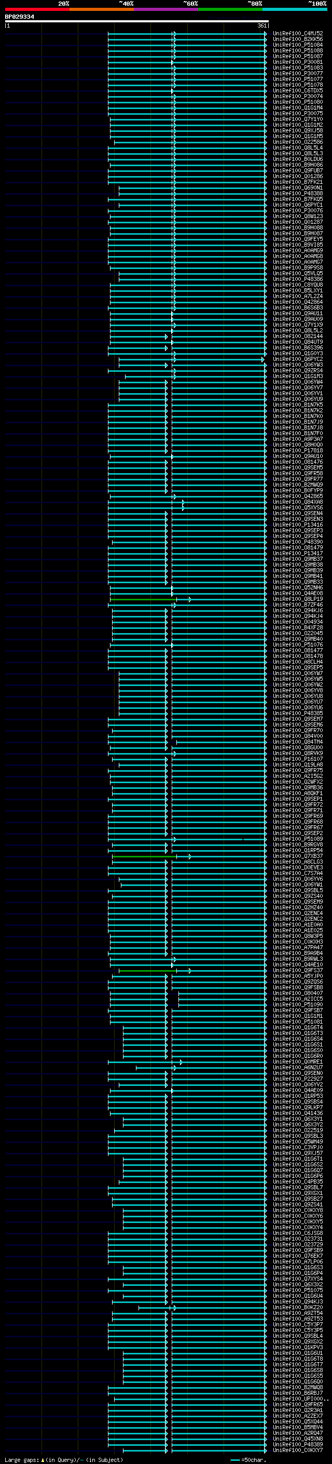Select the label UniRef100_O81477
The height and width of the screenshot is (1464, 332).
click(x=298, y=651)
